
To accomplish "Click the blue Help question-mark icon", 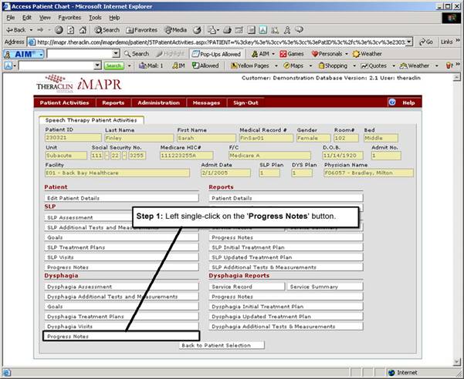I will pyautogui.click(x=392, y=102).
